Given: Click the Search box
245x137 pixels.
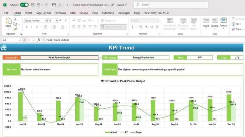Looking at the screenshot, I should coord(171,5).
